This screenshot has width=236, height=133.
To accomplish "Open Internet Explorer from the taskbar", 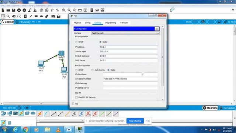I will coord(15,130).
